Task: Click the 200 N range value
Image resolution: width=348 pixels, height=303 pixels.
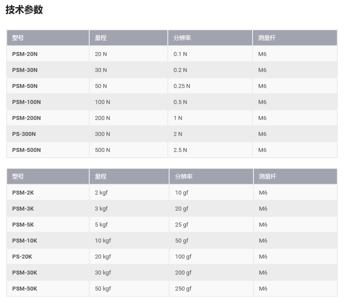Action: (x=103, y=118)
